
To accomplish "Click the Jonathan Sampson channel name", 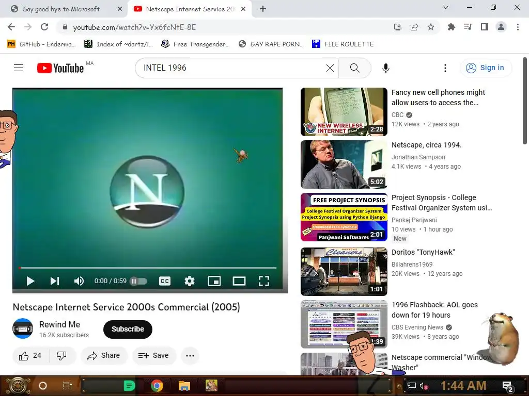I will coord(418,157).
